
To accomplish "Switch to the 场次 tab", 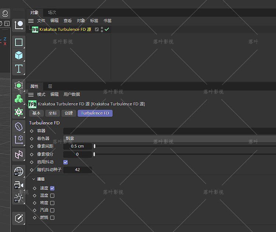I will click(x=52, y=12).
